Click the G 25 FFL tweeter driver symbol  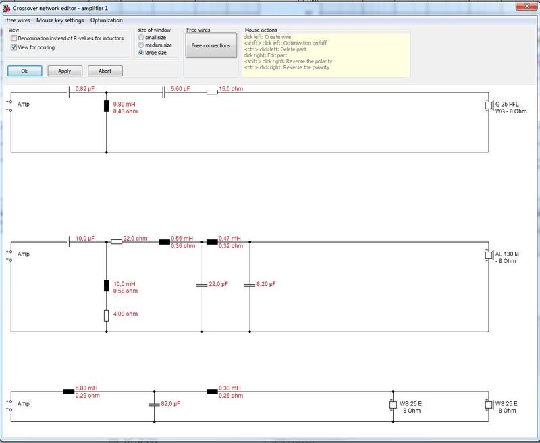click(489, 105)
